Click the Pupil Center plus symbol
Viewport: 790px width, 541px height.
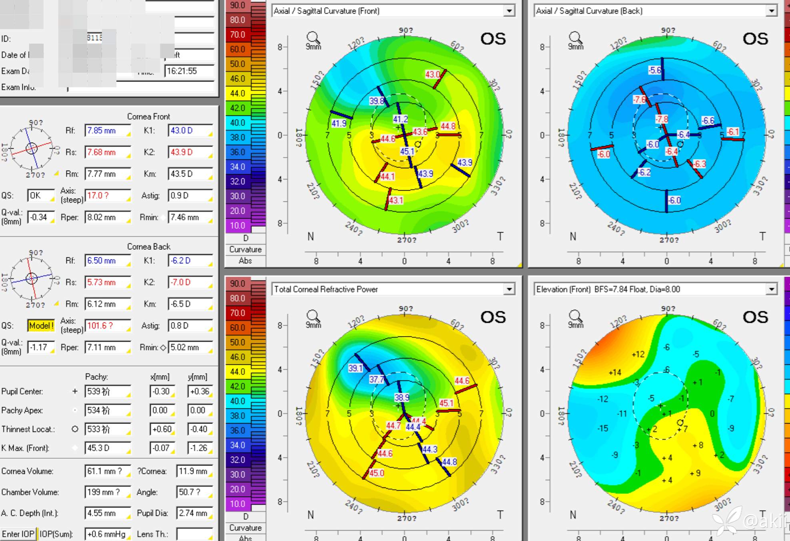click(x=75, y=392)
